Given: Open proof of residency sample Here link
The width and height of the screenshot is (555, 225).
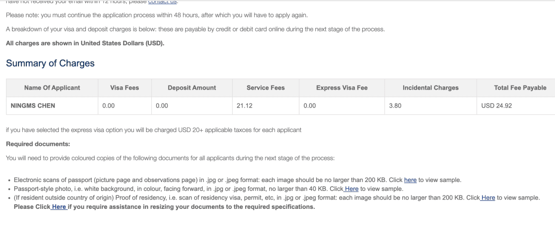Looking at the screenshot, I should pyautogui.click(x=487, y=197).
